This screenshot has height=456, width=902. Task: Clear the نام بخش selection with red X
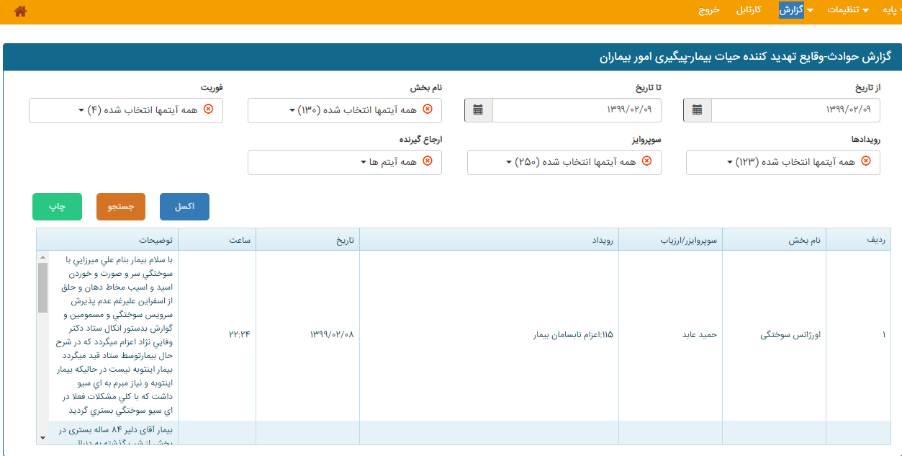pos(427,109)
